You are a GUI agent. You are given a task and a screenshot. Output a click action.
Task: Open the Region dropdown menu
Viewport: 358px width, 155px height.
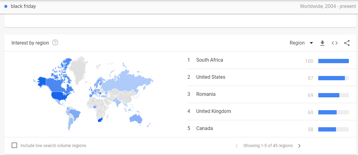pos(301,43)
